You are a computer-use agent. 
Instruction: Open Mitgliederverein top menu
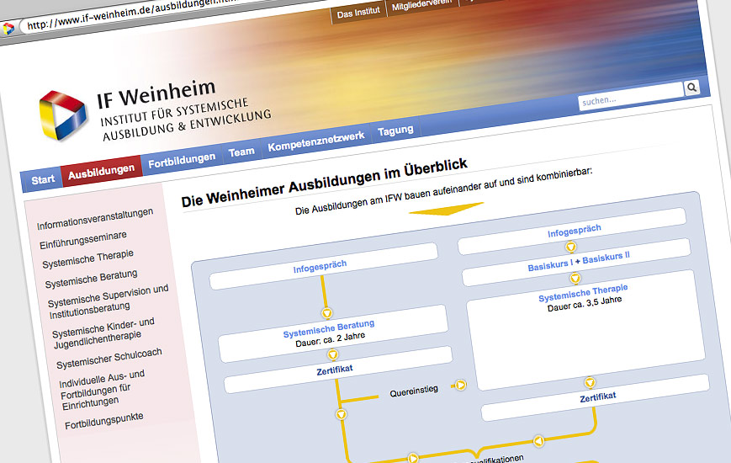tap(422, 6)
